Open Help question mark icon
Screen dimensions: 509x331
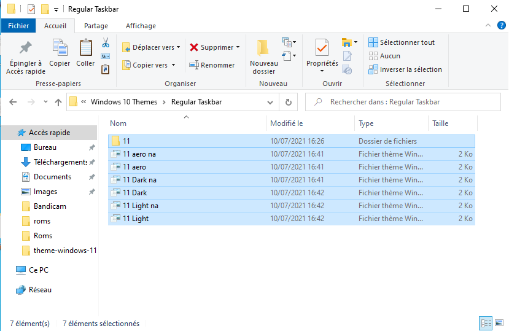pos(501,25)
